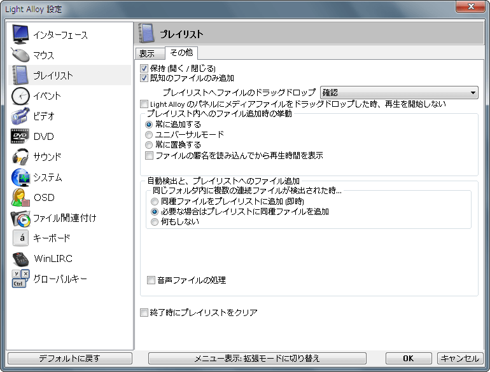
Task: Open グローバルキー settings label
Action: coord(60,279)
